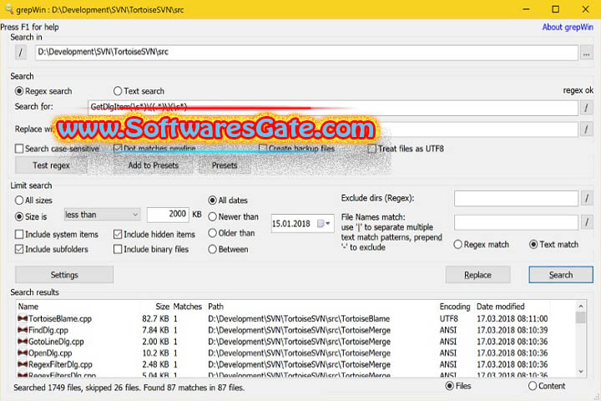The height and width of the screenshot is (401, 601).
Task: Open the Settings button
Action: click(x=64, y=275)
